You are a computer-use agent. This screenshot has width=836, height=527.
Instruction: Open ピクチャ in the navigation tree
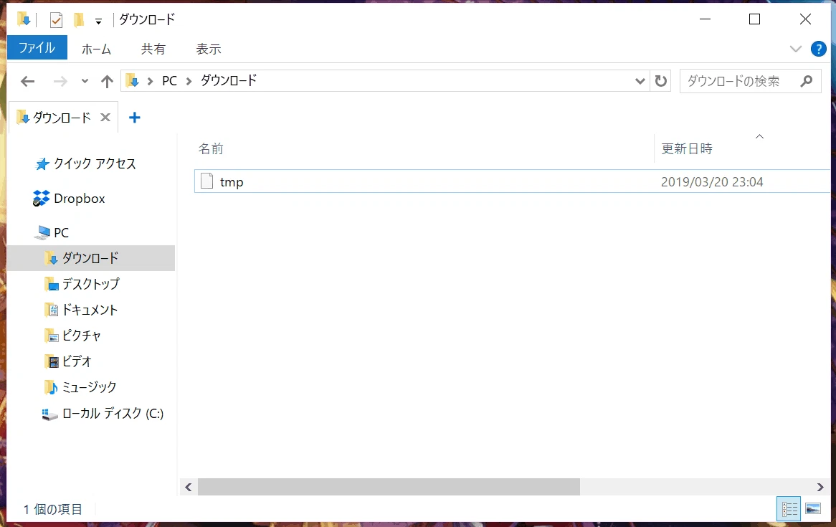(x=73, y=336)
